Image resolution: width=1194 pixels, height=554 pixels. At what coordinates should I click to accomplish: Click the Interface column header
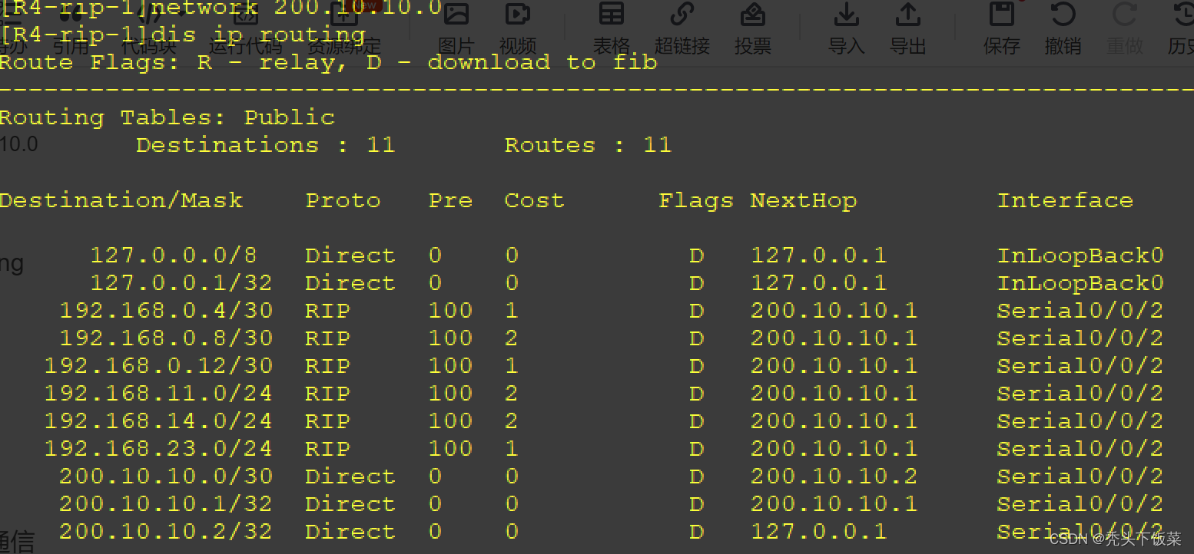point(1065,201)
